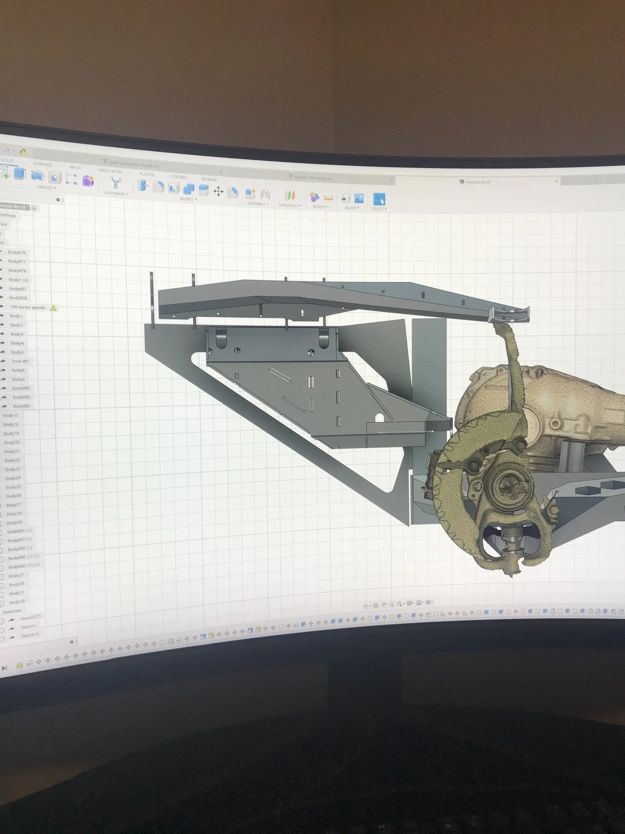Activate radio button beside Akerman fix v2
625x834 pixels.
tap(34, 208)
